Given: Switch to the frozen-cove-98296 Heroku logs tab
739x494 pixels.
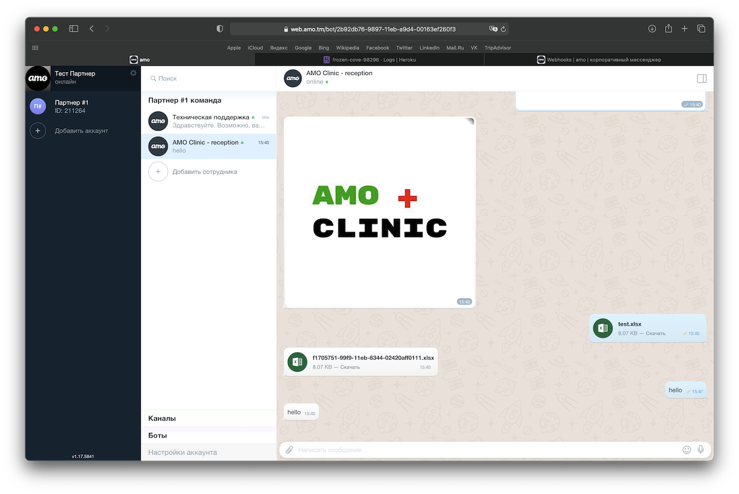Looking at the screenshot, I should click(x=369, y=59).
